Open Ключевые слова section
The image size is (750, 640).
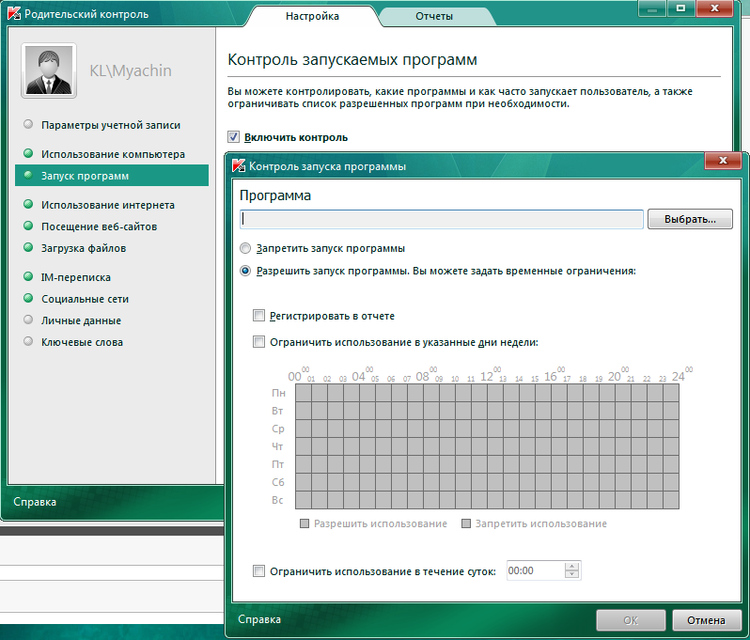(x=82, y=342)
